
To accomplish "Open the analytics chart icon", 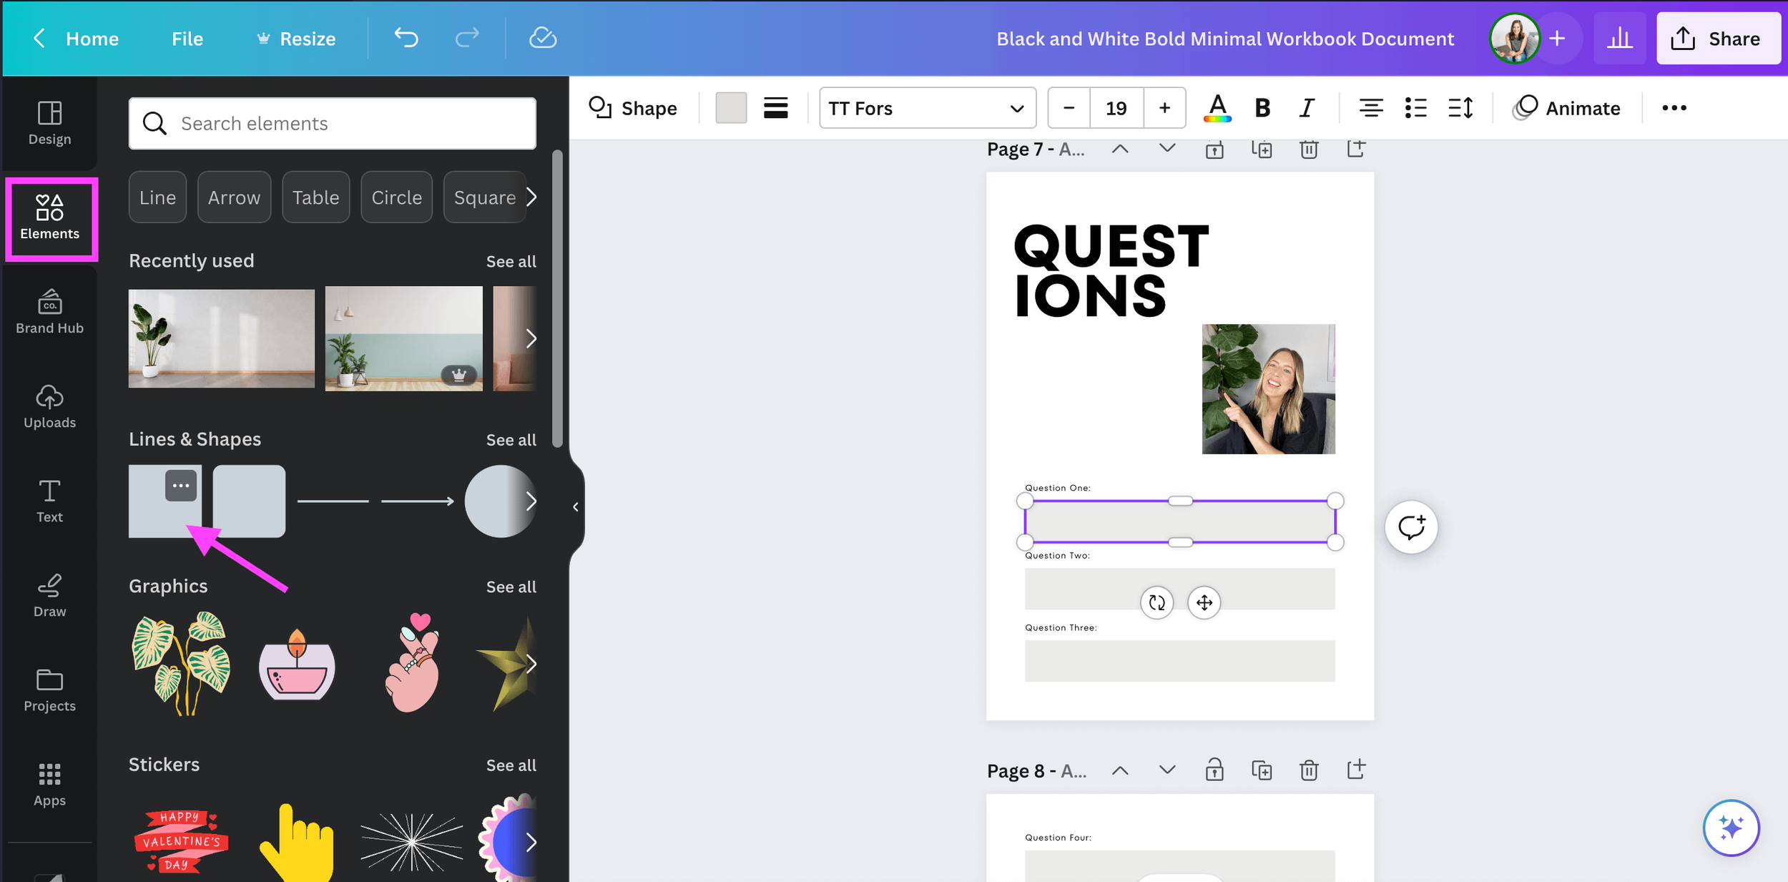I will (x=1620, y=39).
